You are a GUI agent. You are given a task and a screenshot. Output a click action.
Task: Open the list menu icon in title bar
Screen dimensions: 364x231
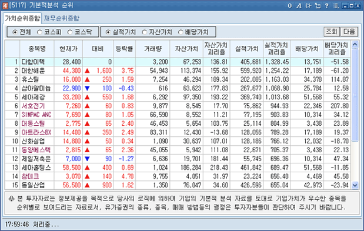[336, 5]
